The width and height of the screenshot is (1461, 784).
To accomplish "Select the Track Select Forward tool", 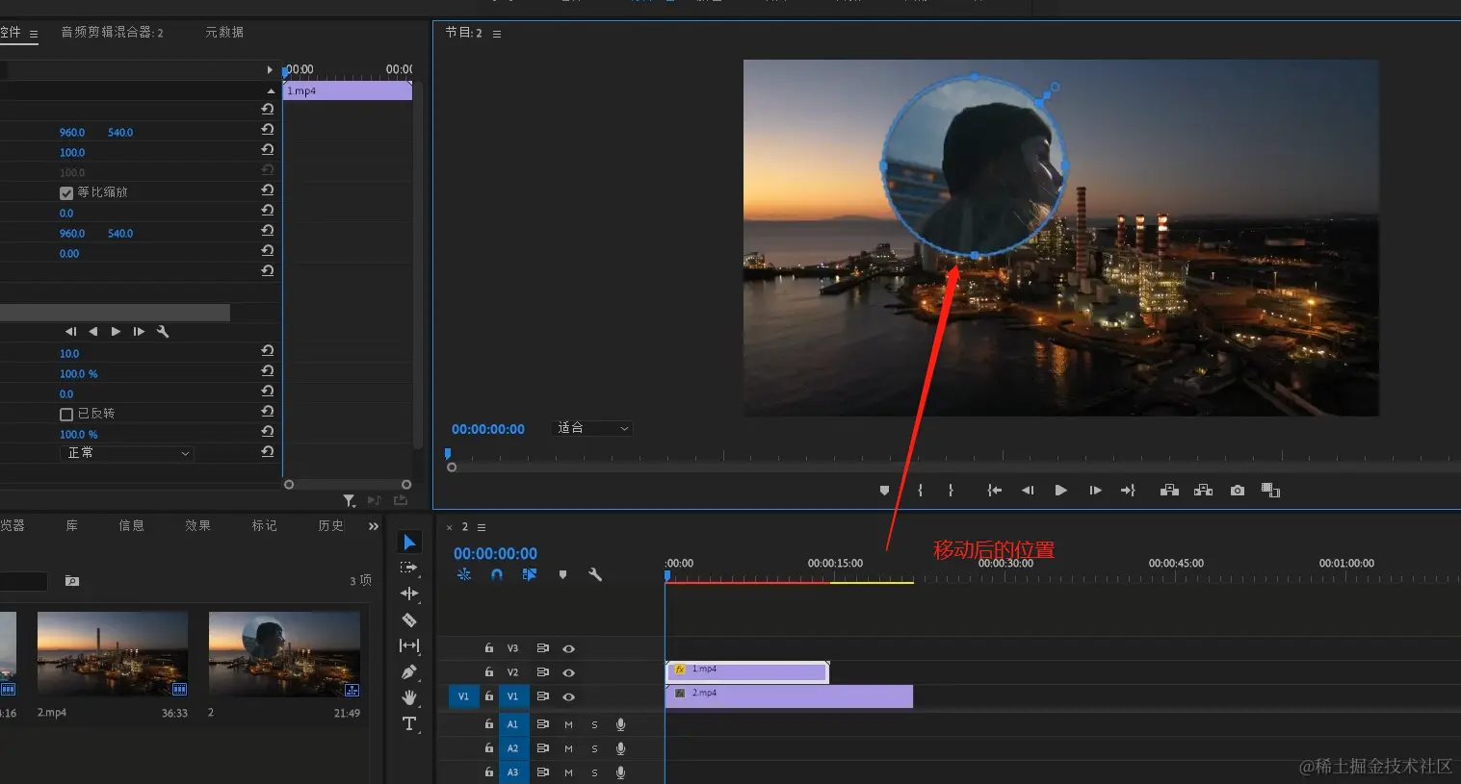I will 409,569.
